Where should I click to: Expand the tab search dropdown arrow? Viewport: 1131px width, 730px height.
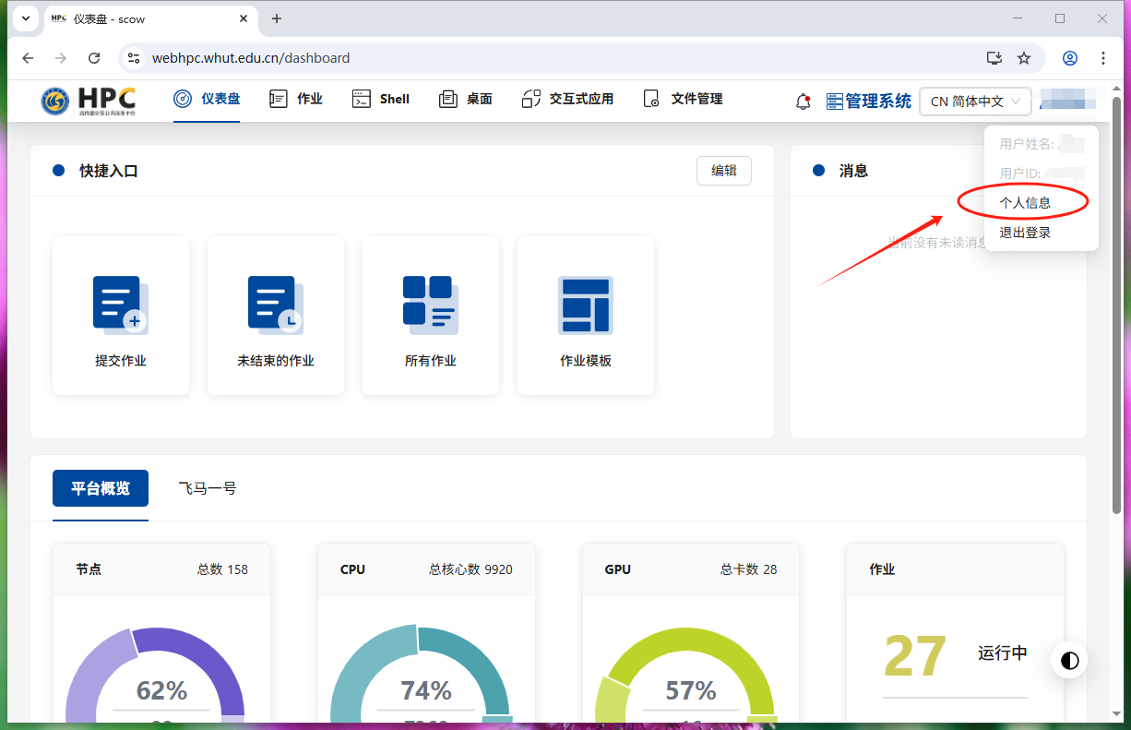[24, 18]
